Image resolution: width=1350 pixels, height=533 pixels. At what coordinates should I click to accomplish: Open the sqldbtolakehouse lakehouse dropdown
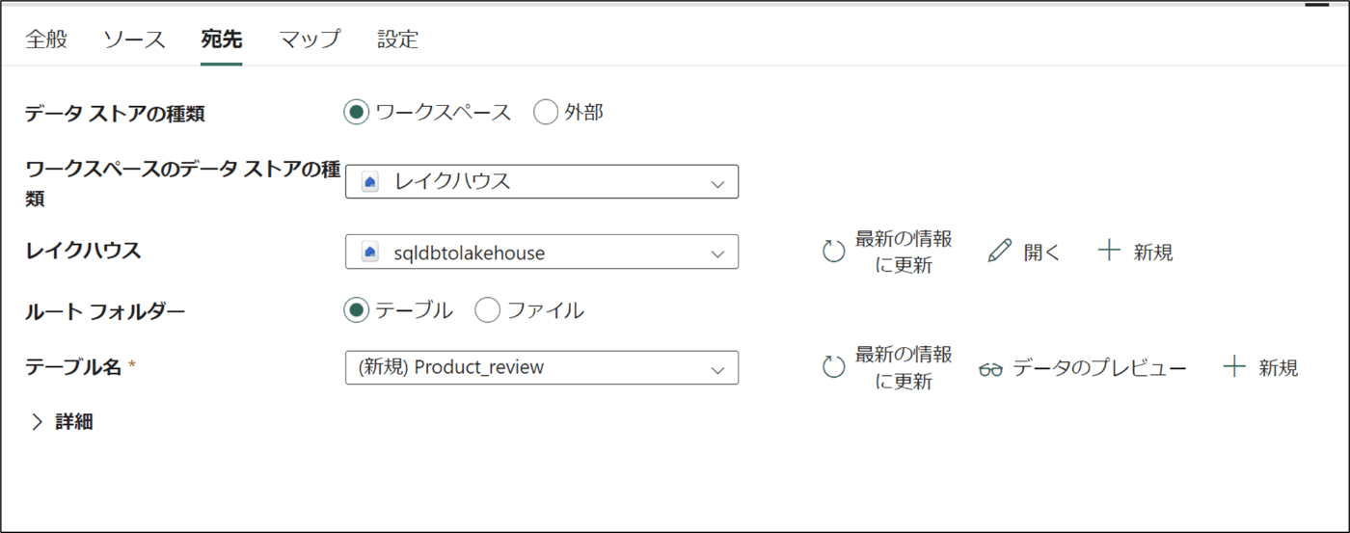[542, 252]
